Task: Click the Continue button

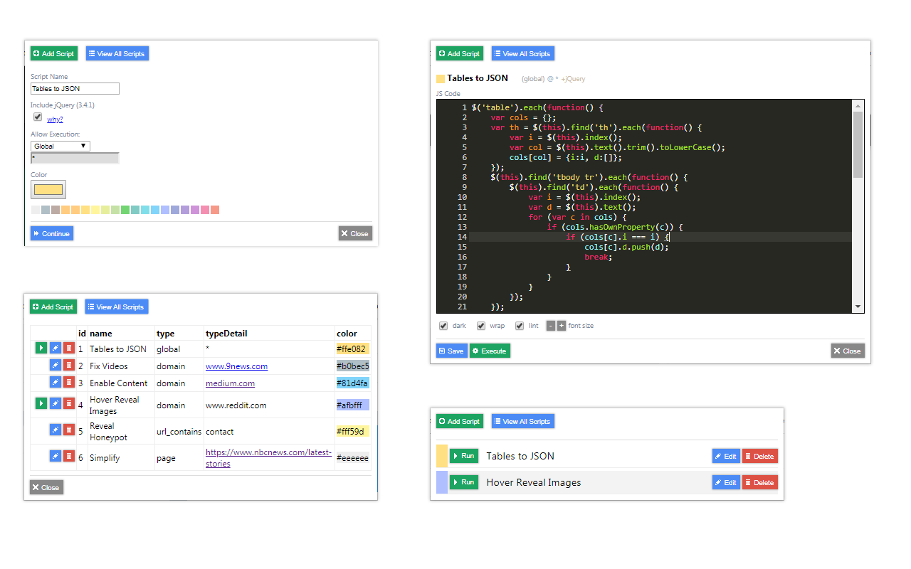Action: pos(52,233)
